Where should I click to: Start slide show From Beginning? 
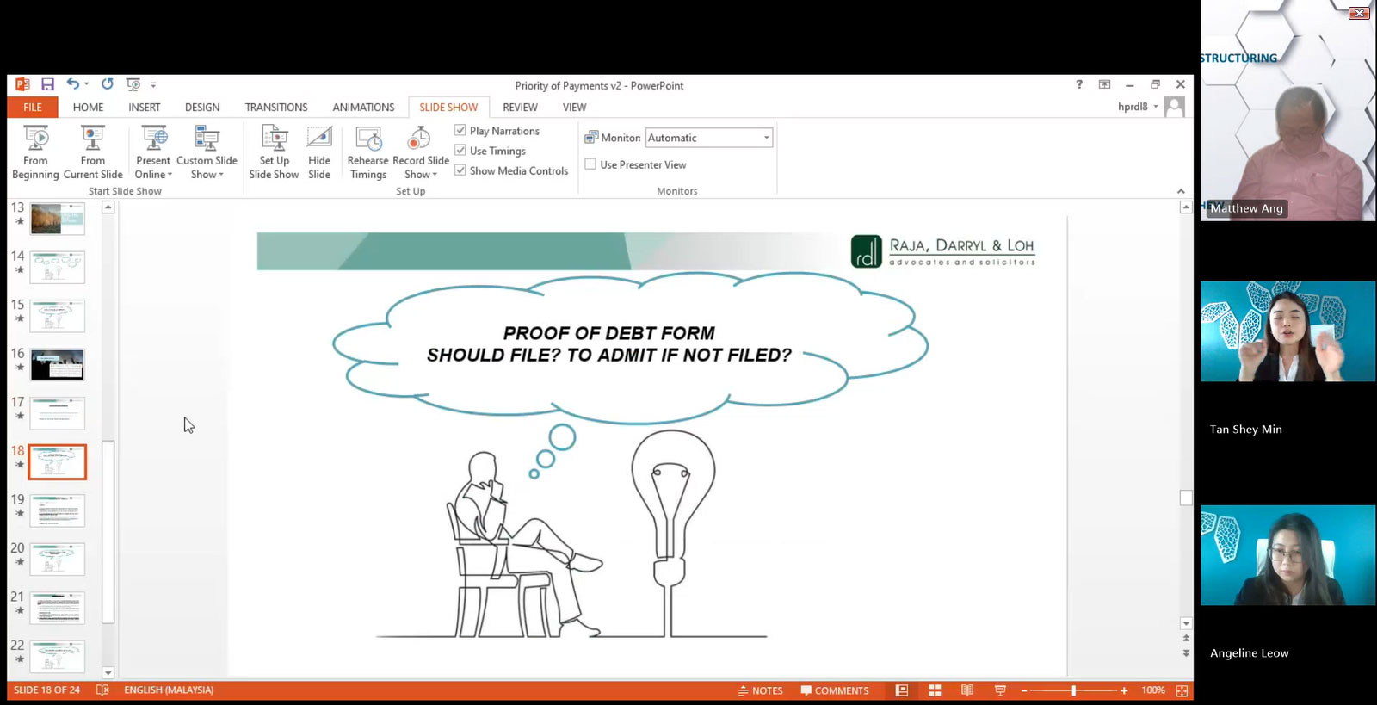pos(35,152)
